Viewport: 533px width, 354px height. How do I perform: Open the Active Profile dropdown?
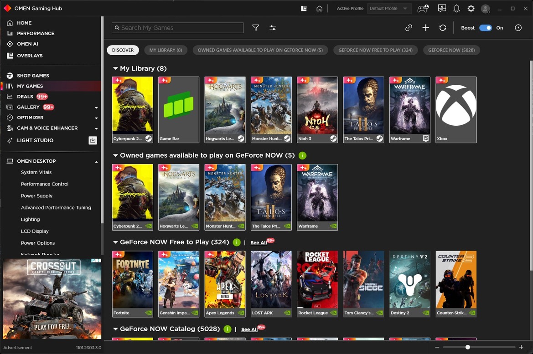pyautogui.click(x=389, y=9)
